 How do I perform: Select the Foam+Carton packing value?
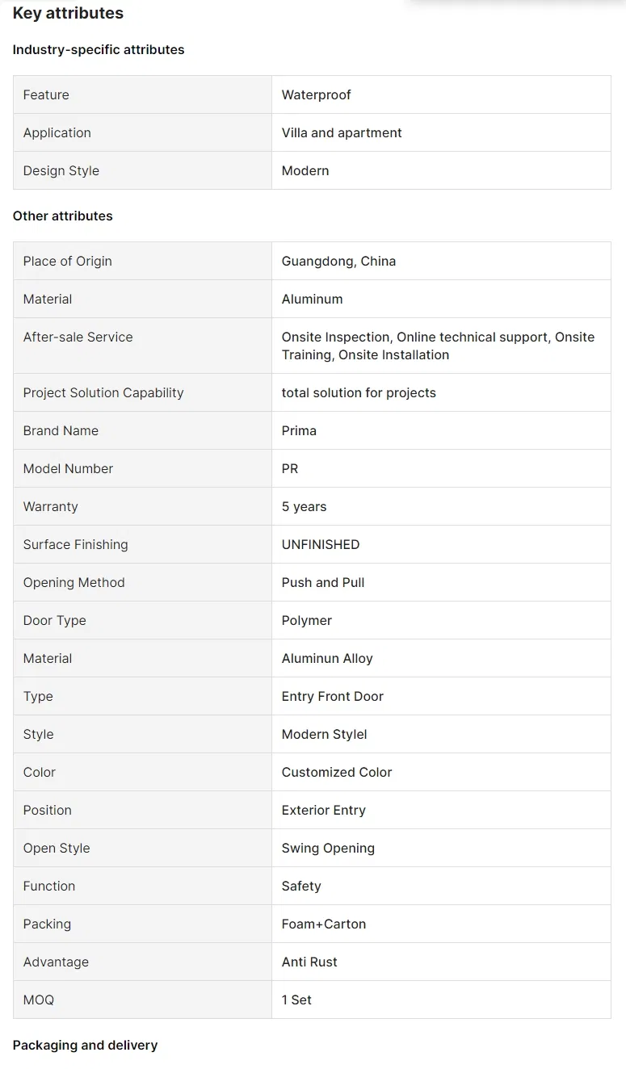click(x=324, y=924)
